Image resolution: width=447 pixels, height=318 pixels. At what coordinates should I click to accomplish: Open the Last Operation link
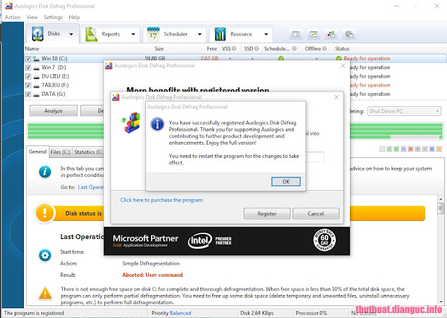click(91, 187)
